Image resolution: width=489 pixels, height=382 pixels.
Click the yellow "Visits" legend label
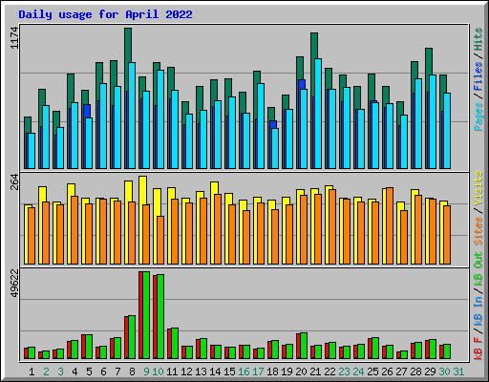pyautogui.click(x=478, y=188)
